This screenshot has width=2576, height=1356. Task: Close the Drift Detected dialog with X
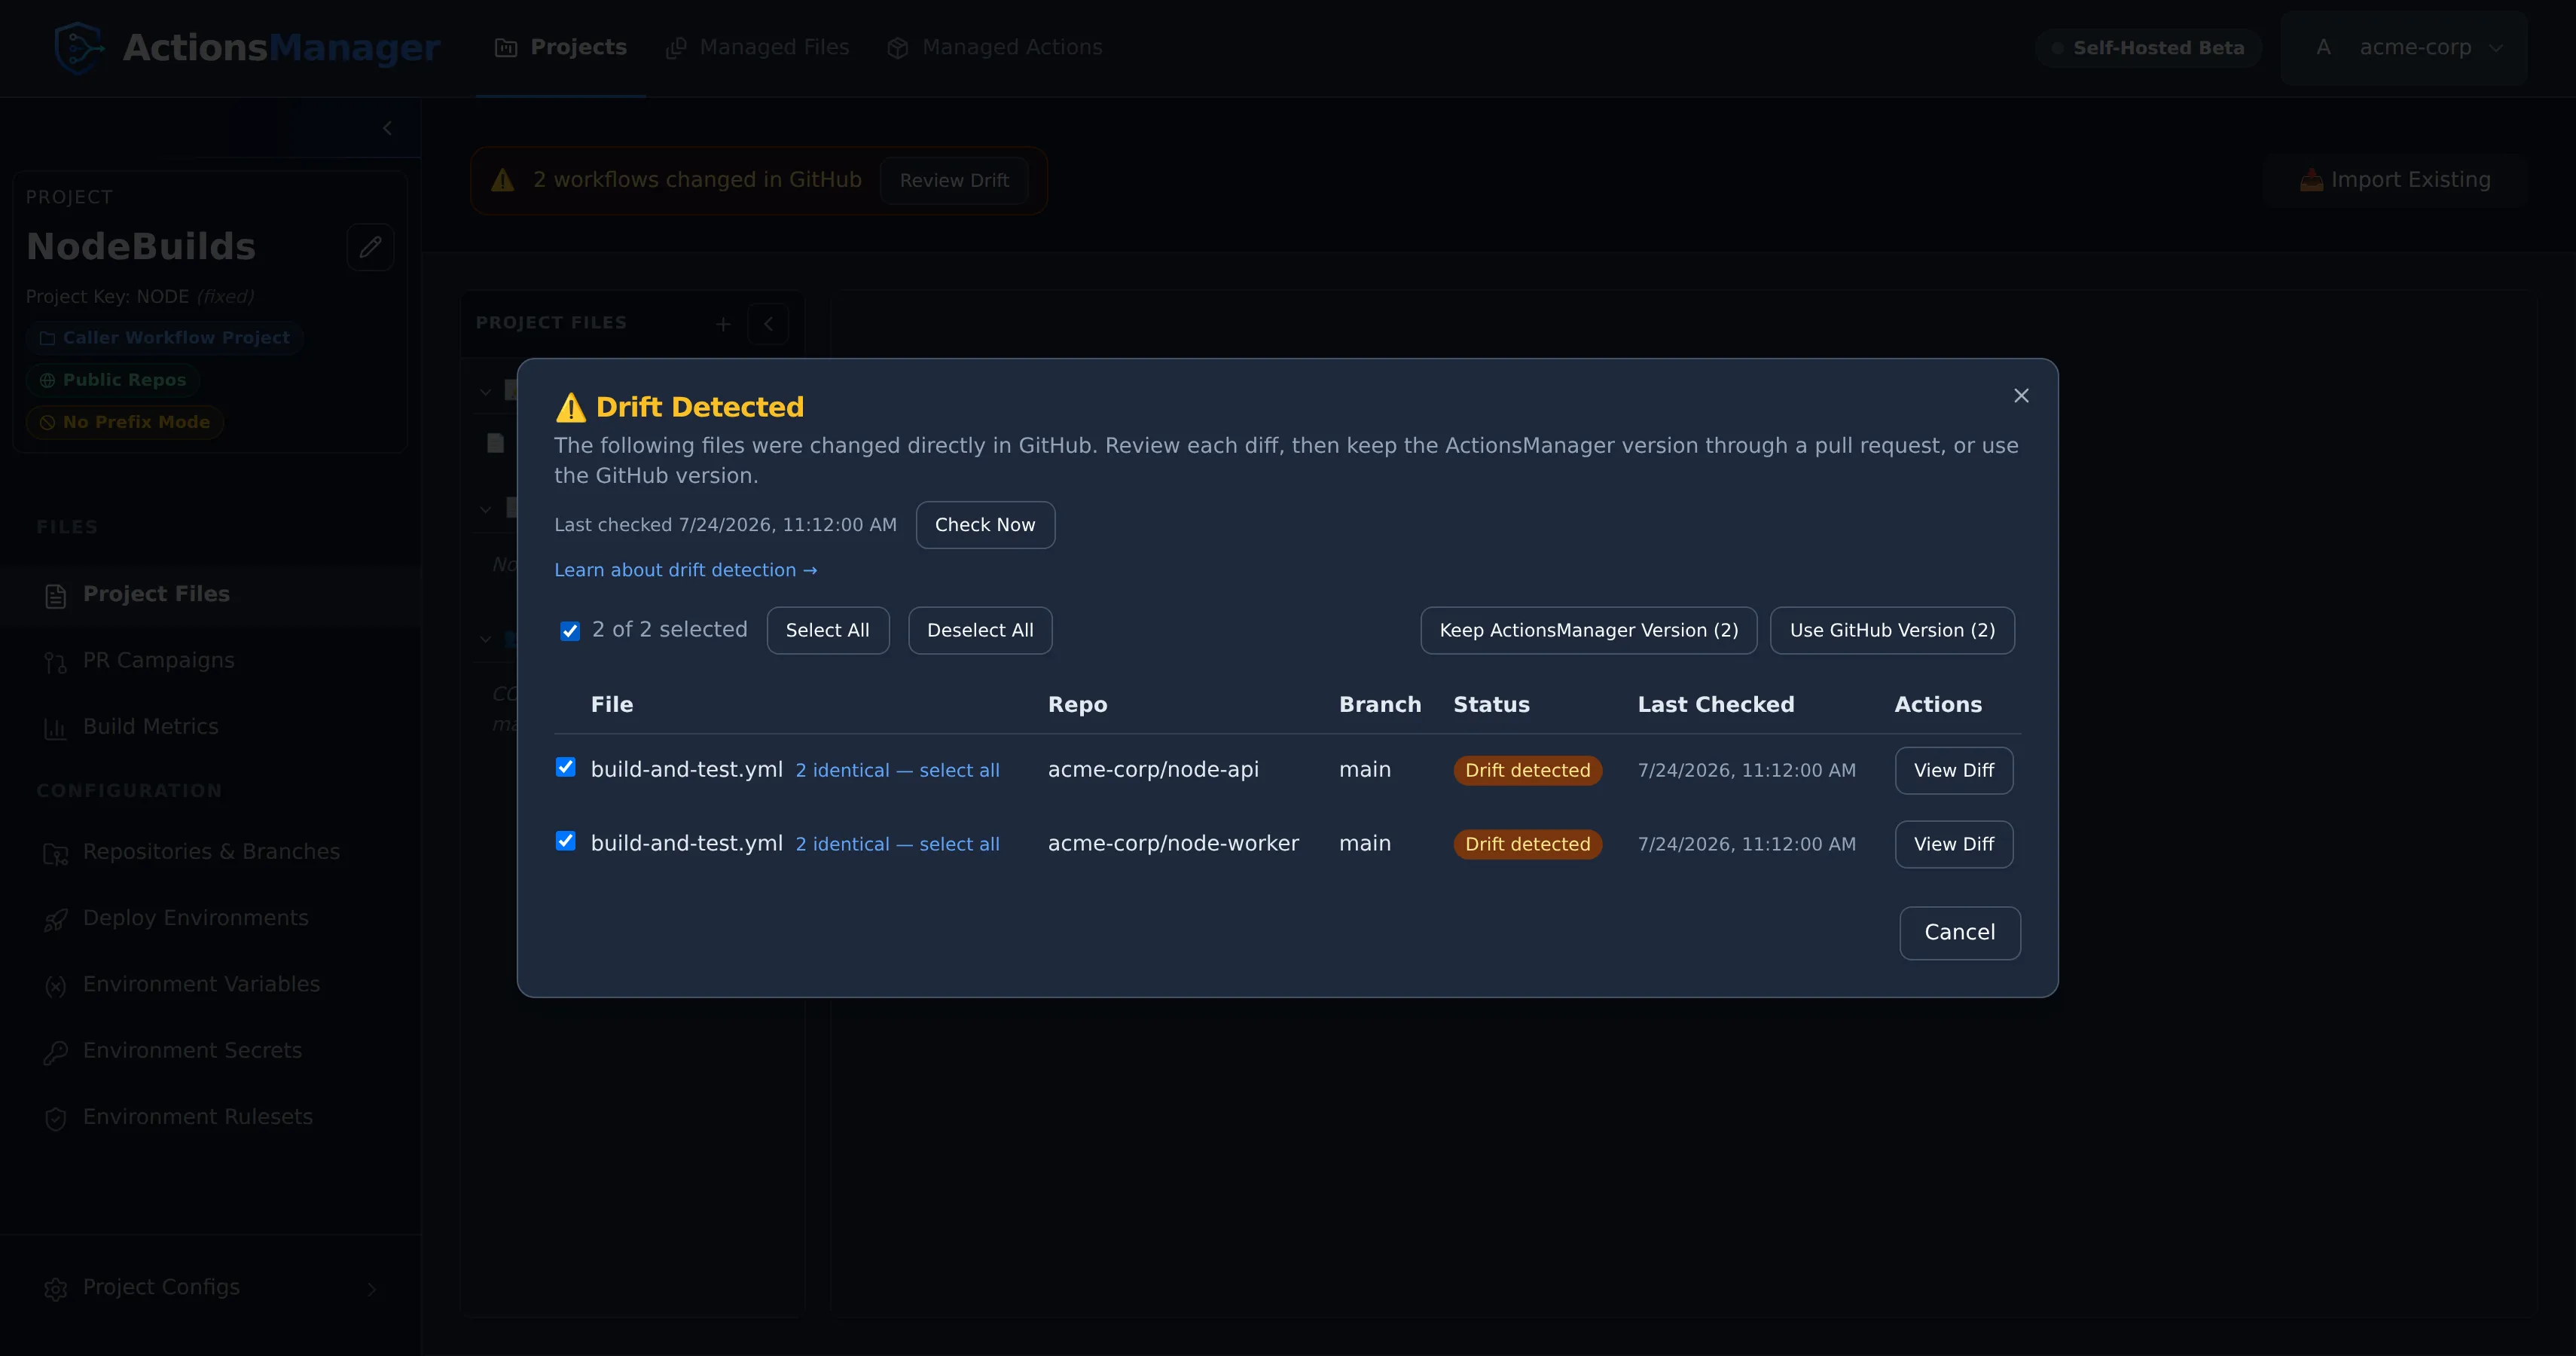2021,396
